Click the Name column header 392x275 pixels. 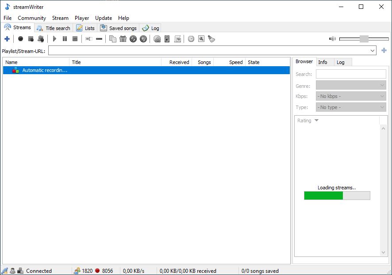click(x=36, y=62)
